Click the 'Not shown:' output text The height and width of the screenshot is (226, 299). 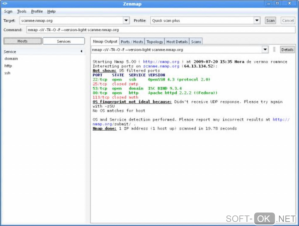[104, 71]
